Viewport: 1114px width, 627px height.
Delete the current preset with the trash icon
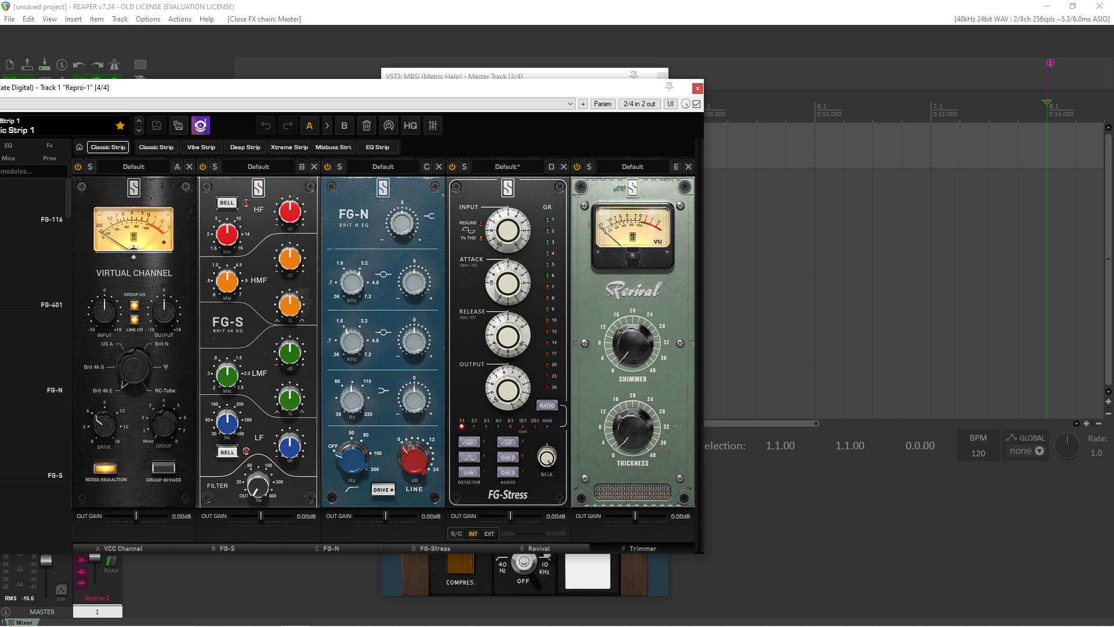(367, 125)
